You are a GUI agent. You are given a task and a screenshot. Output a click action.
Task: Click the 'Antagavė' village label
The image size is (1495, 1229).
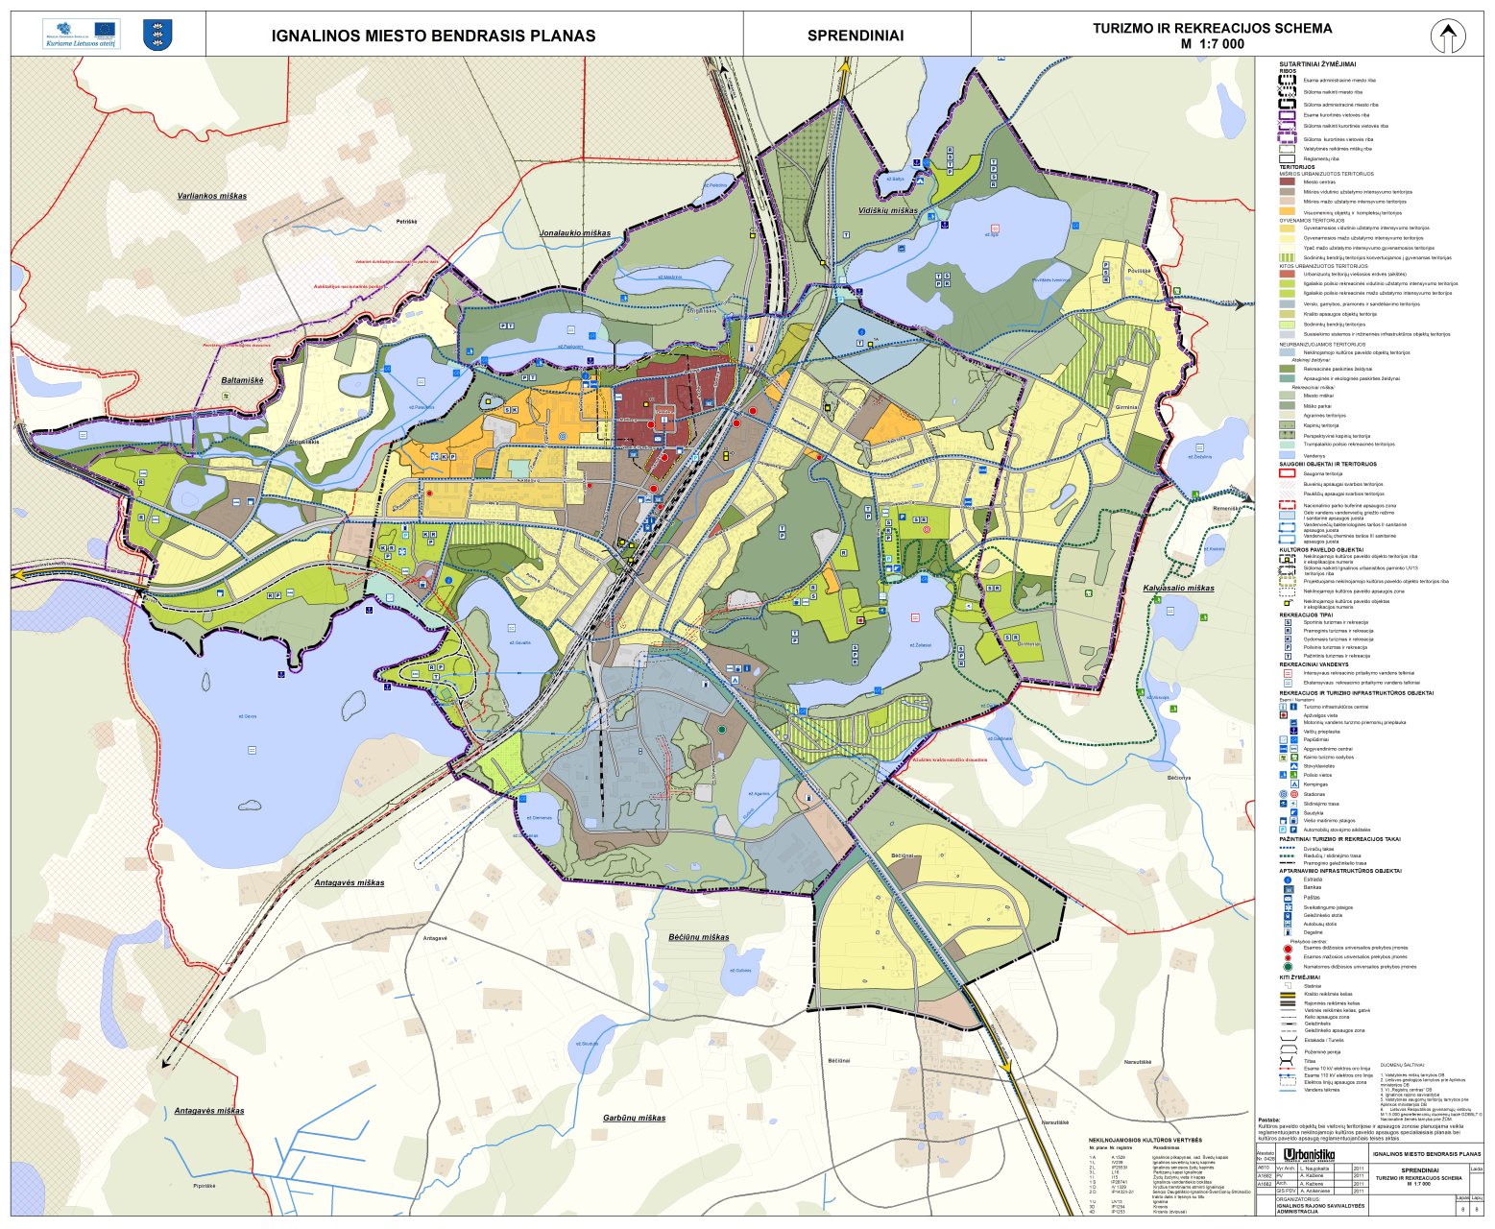pos(435,937)
